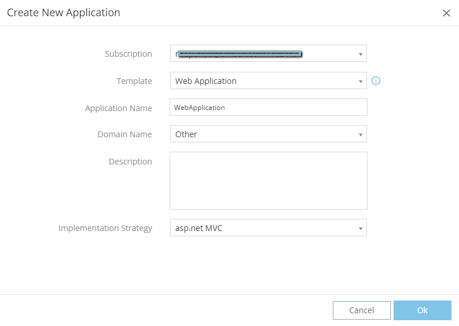Click the info icon beside Template
This screenshot has height=326, width=459.
pos(376,81)
